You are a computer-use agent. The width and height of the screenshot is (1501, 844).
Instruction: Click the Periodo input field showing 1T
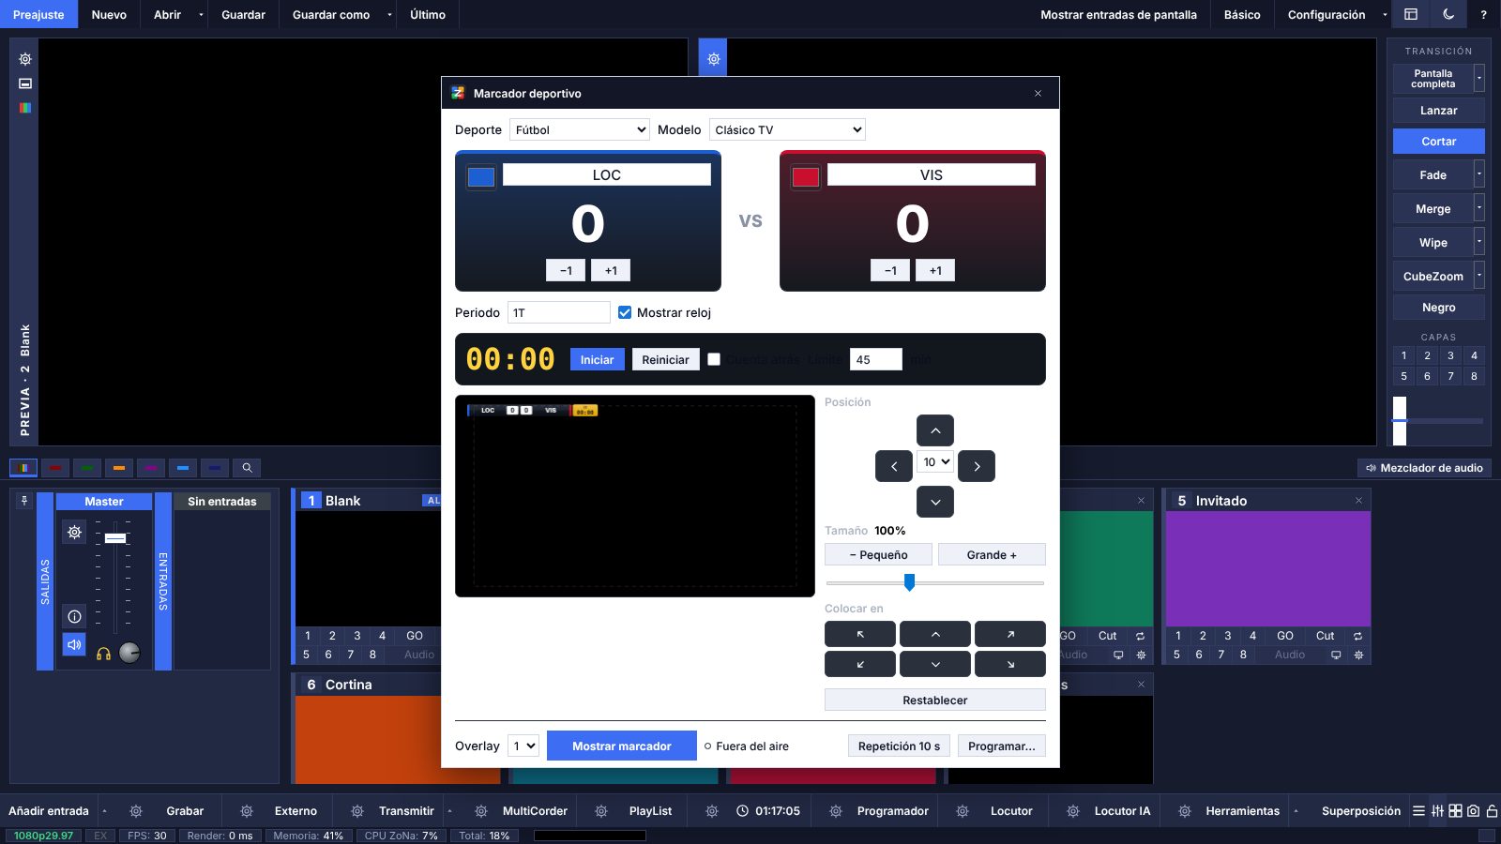click(559, 312)
